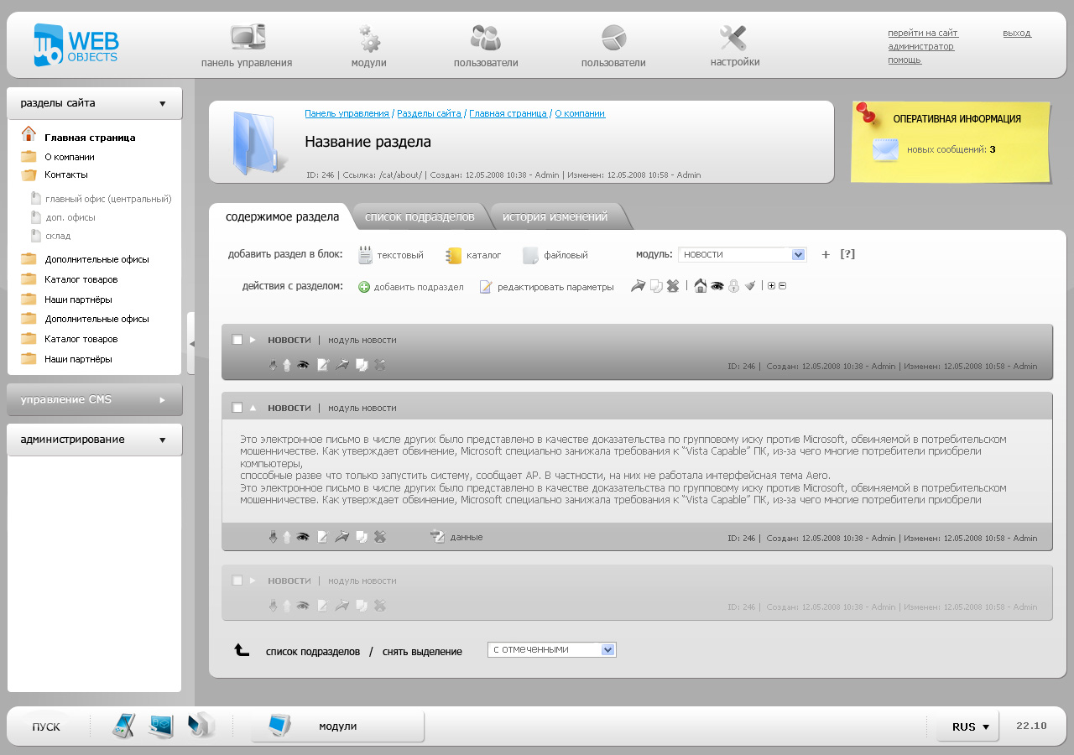
Task: Check the checkbox on the expanded НОВОСТИ block
Action: coord(236,407)
